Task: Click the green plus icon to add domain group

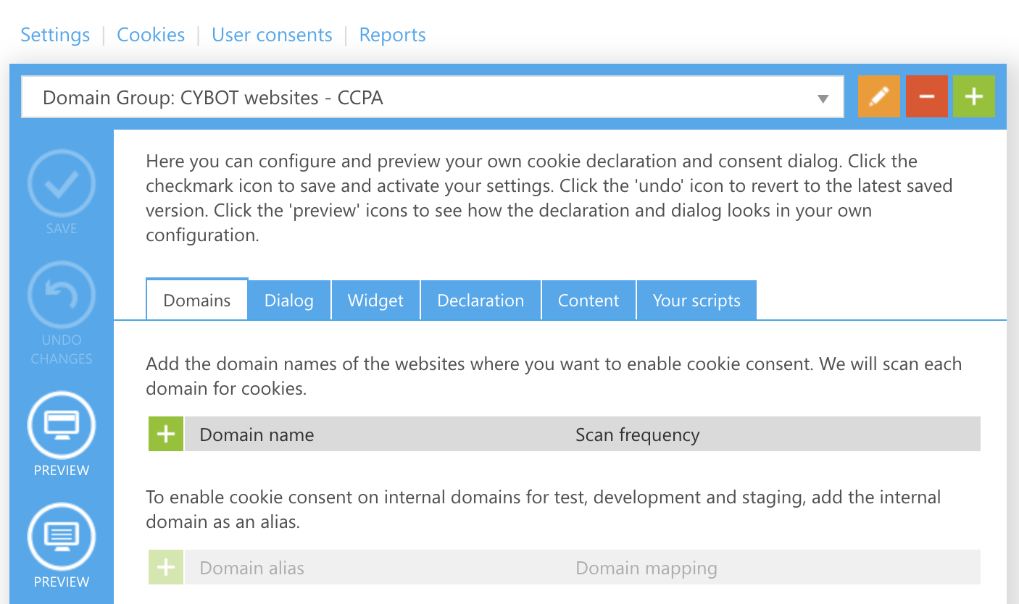Action: tap(974, 96)
